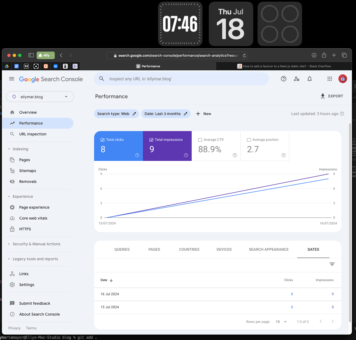Screen dimensions: 356x340
Task: Switch to the SEARCH APPEARANCE tab
Action: coord(269,249)
